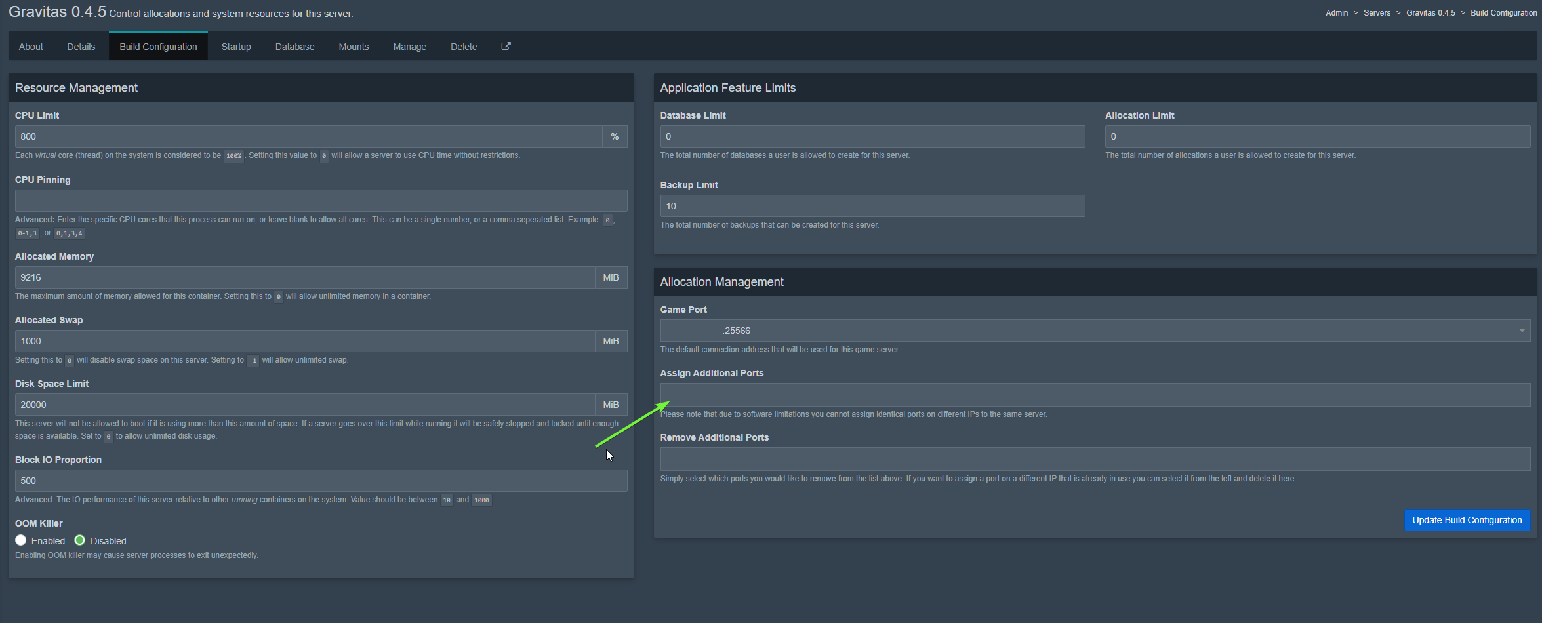This screenshot has height=623, width=1542.
Task: Click the Block IO Proportion field
Action: tap(321, 481)
